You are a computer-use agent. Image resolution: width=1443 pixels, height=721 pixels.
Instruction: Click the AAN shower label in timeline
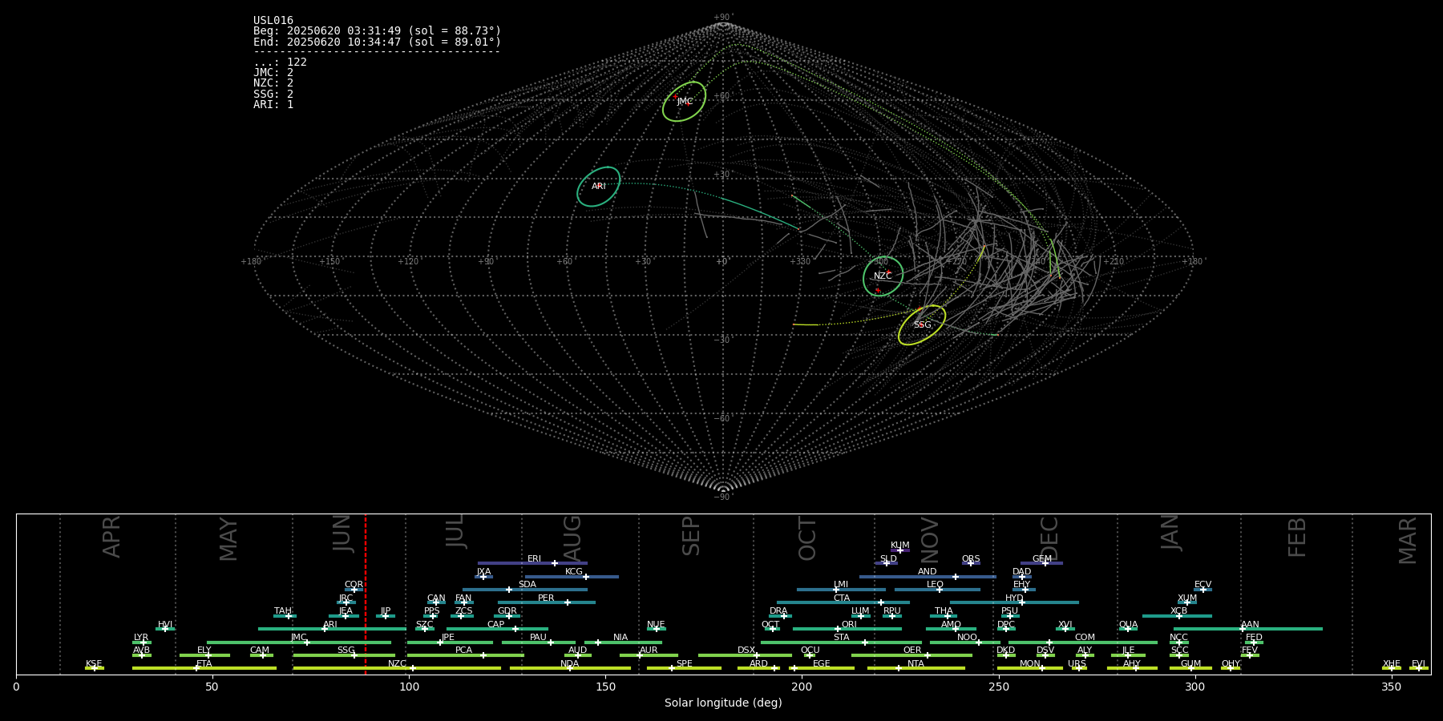(1250, 625)
